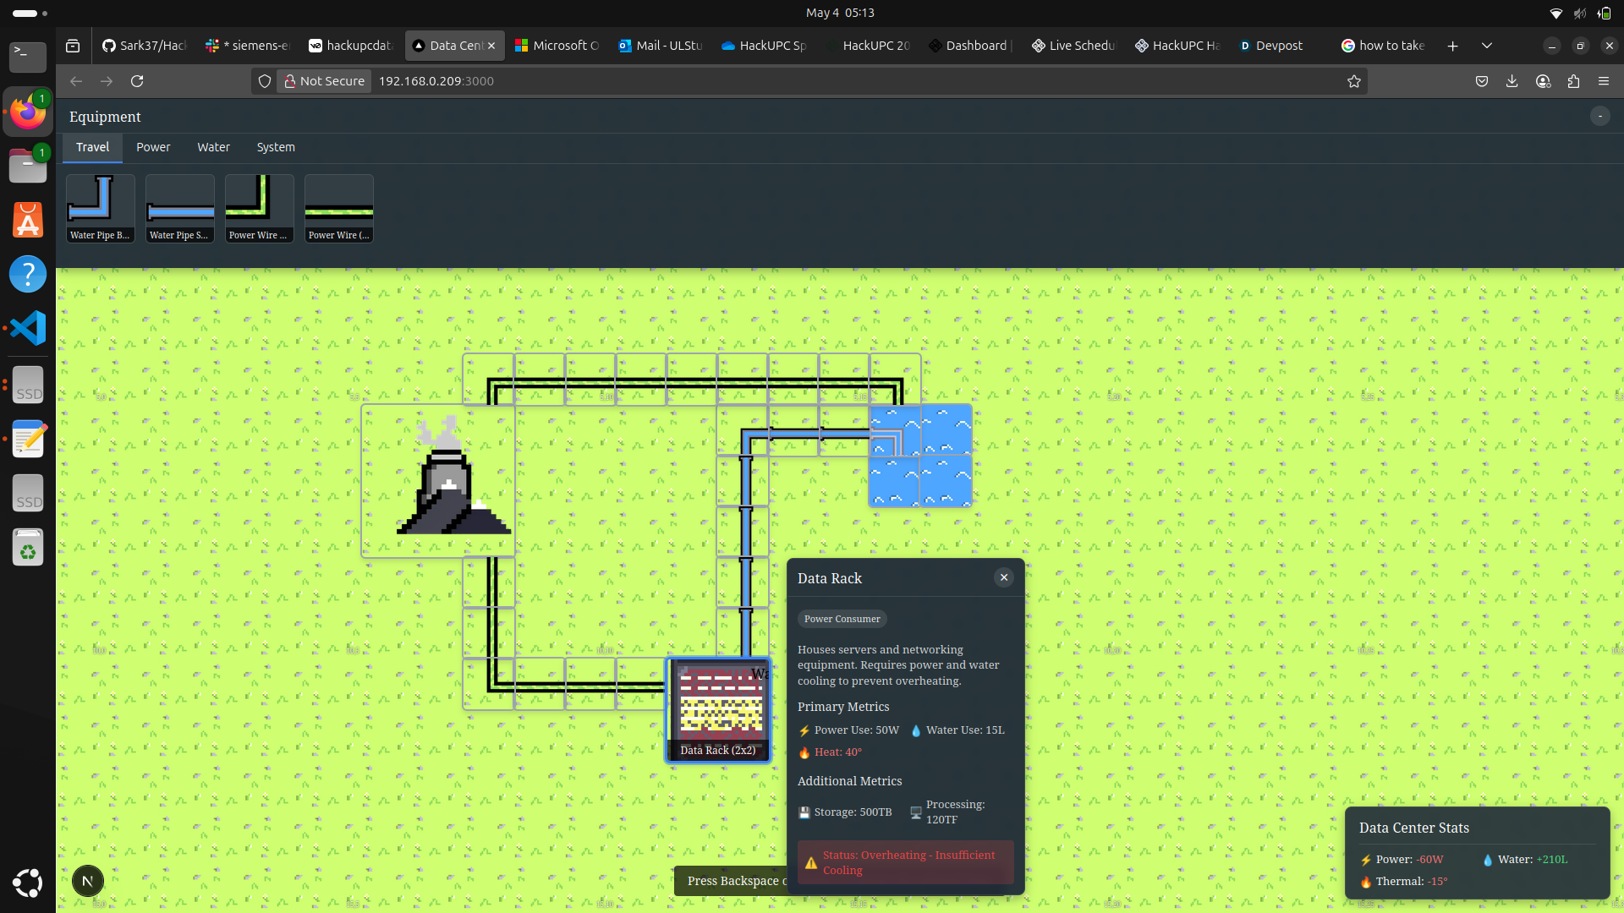Click the power plant building on map
The height and width of the screenshot is (913, 1624).
[x=438, y=480]
